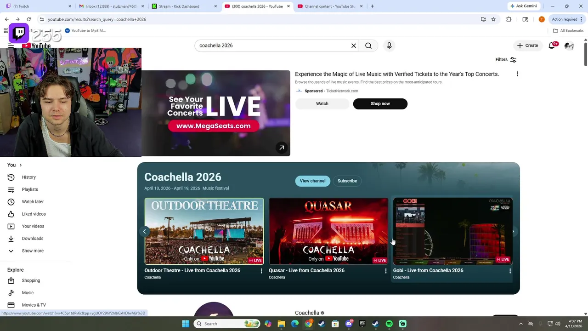
Task: Open the Chrome extensions puzzle icon
Action: (x=509, y=19)
